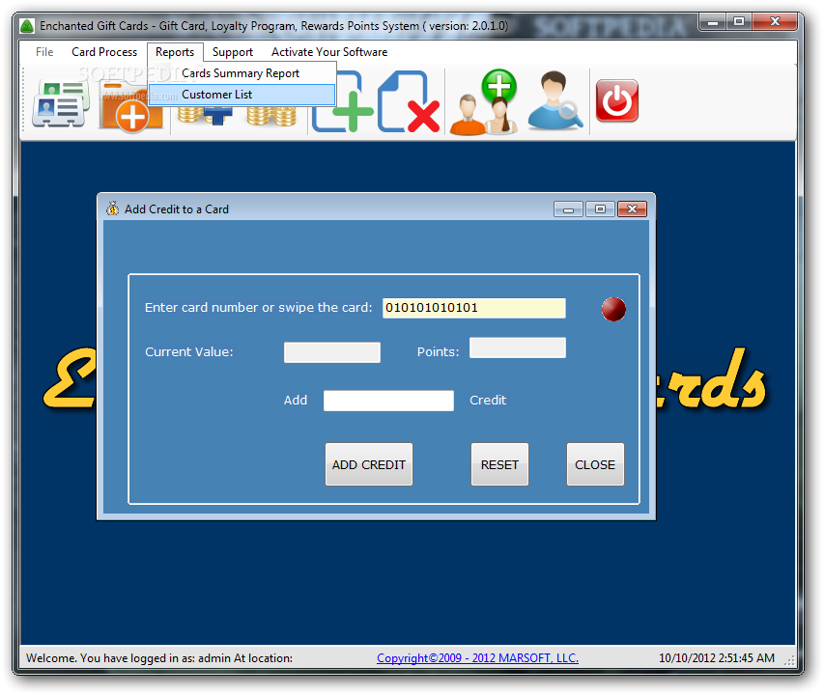Click the add customer people icon
Screen dimensions: 824x695
483,102
